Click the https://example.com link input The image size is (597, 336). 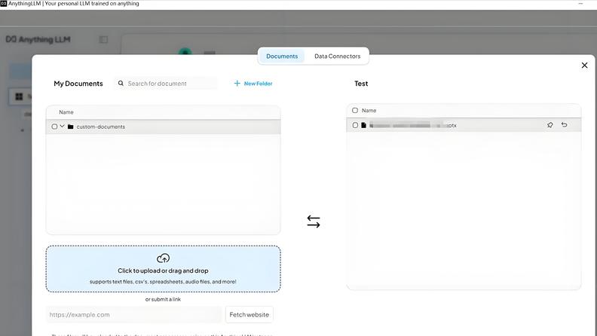pos(133,315)
